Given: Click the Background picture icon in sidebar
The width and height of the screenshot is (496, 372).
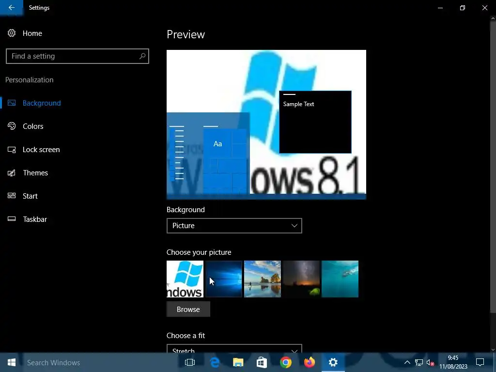Looking at the screenshot, I should click(x=12, y=103).
